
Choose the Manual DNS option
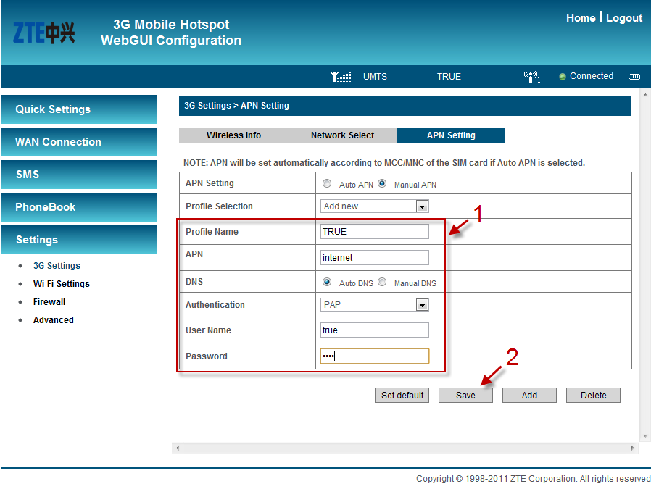point(382,283)
